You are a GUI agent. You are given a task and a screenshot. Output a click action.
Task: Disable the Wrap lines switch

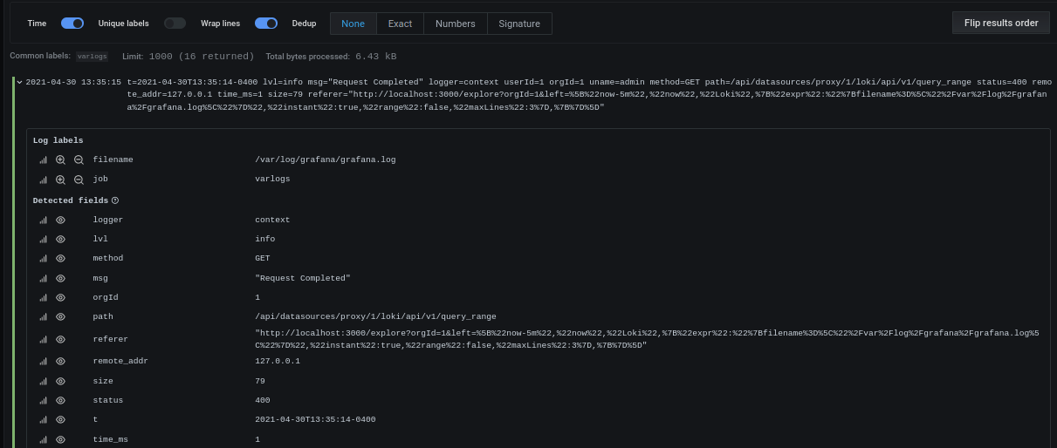pyautogui.click(x=266, y=24)
